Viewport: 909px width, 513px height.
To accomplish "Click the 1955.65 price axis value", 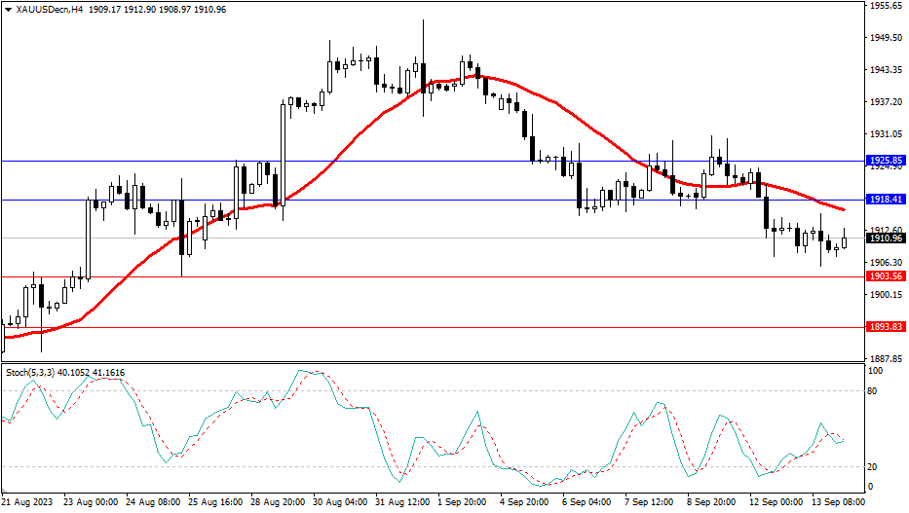I will click(x=886, y=6).
